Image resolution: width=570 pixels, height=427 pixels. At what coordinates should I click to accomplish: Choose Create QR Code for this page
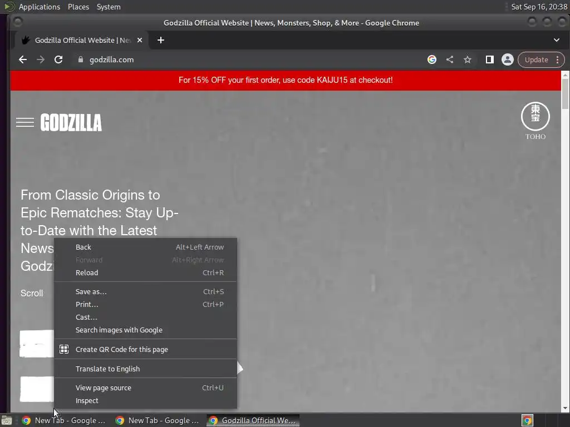[x=145, y=349]
